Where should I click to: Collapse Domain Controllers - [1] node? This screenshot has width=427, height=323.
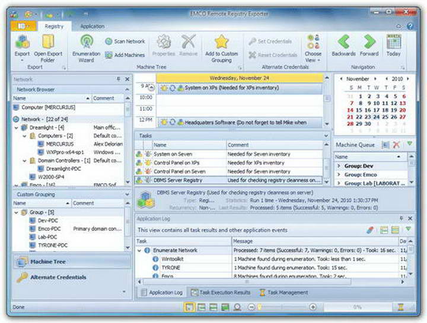[24, 161]
